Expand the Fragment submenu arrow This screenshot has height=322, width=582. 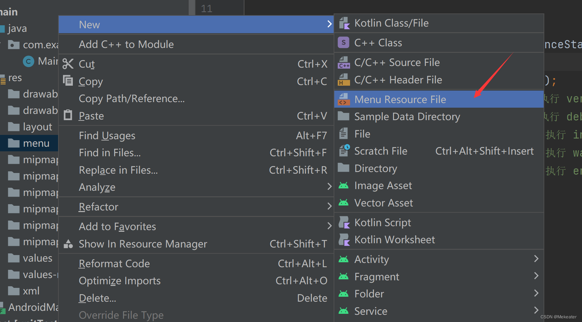(536, 276)
